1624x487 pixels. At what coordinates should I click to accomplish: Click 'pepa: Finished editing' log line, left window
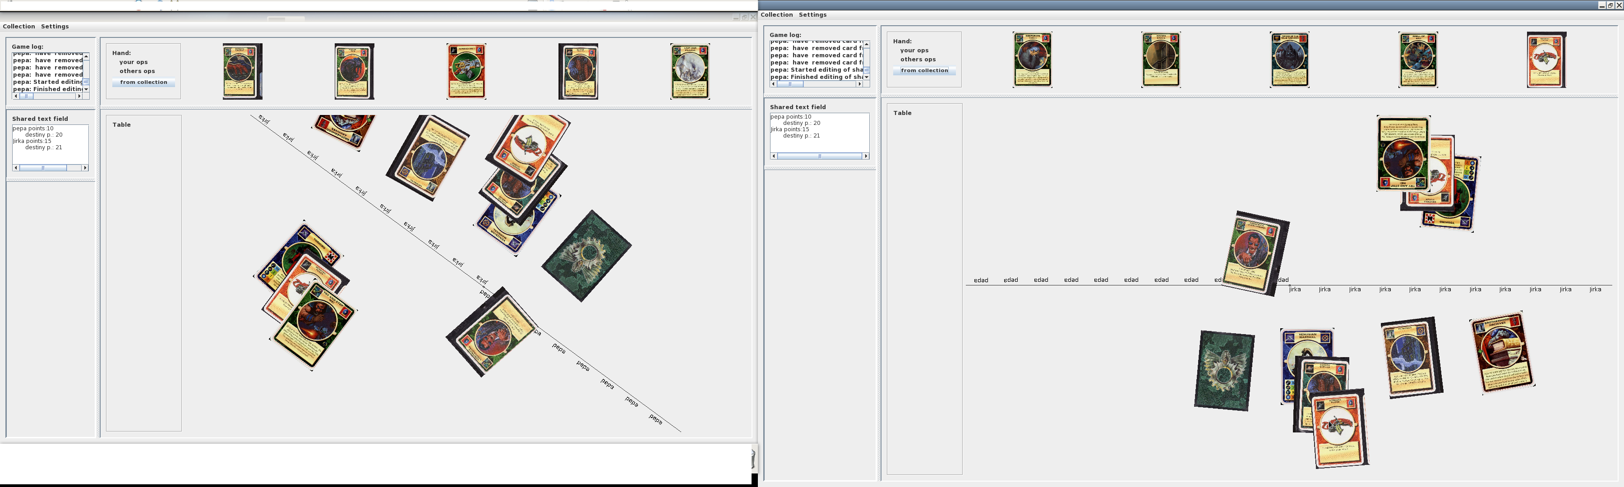pos(48,89)
